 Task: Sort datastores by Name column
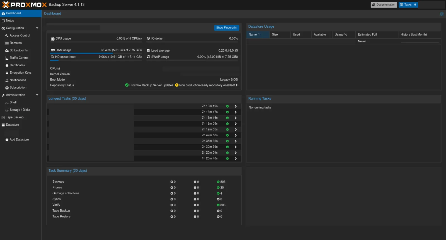[258, 35]
